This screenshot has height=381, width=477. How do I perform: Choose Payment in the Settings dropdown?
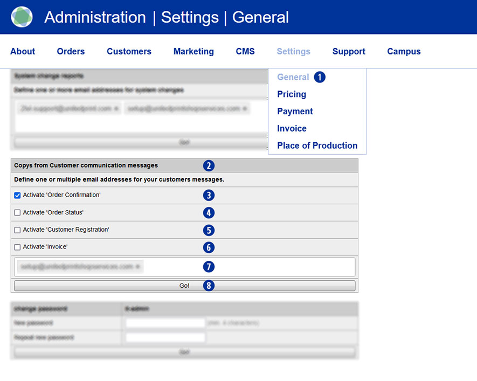295,112
